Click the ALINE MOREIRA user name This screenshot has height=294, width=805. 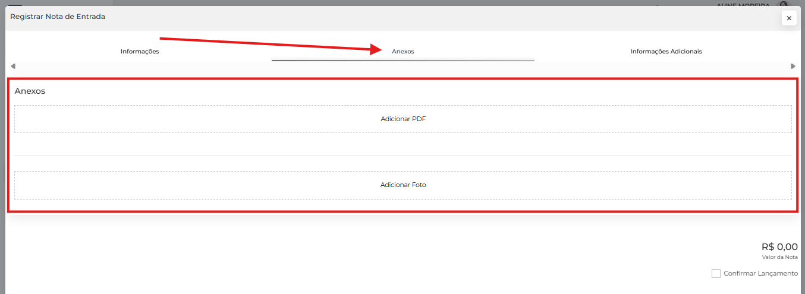(x=743, y=4)
